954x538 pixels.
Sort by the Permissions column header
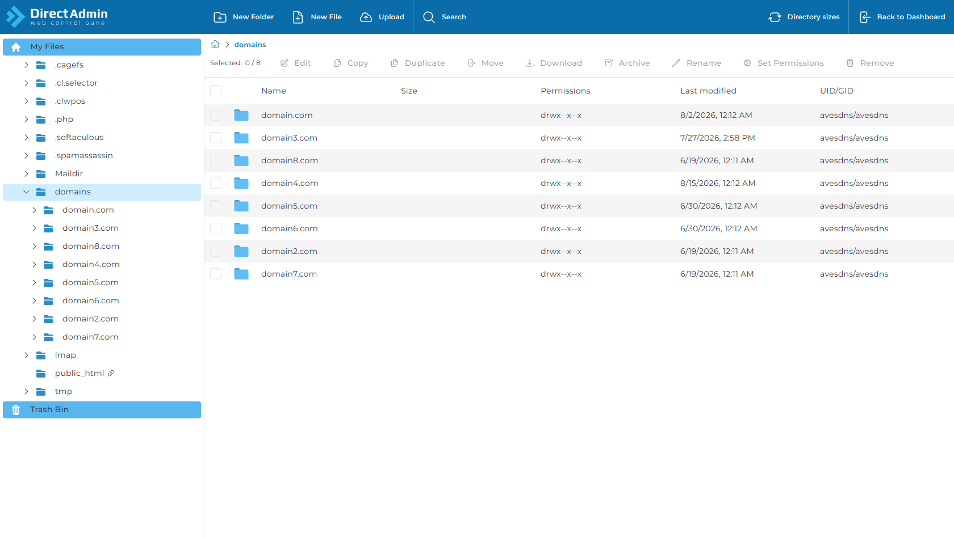(565, 91)
